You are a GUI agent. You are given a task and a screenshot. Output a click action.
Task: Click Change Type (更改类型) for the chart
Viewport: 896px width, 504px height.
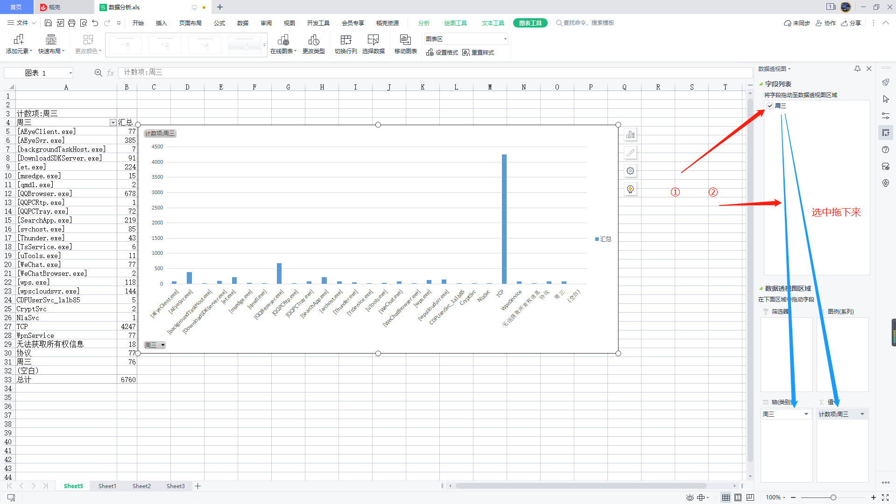(x=314, y=44)
